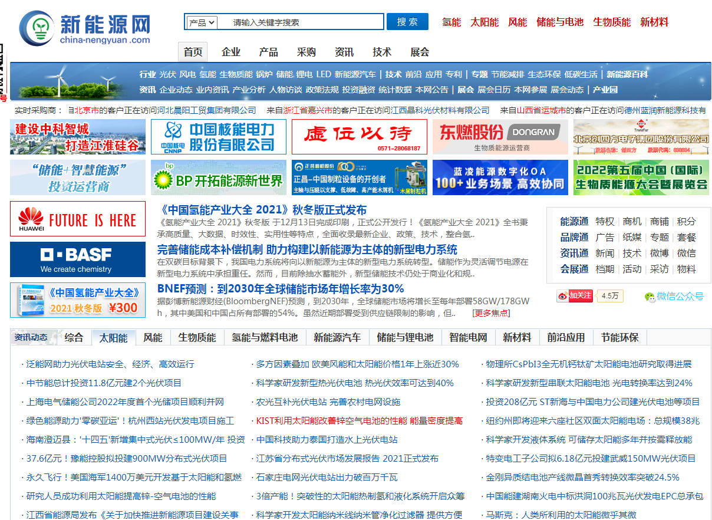Open the 东燃股份 Dongran banner ad
Viewport: 712px width, 520px height.
tap(500, 137)
